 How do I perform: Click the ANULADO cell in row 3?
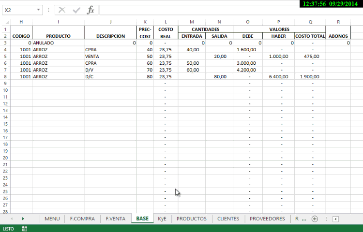pos(58,43)
